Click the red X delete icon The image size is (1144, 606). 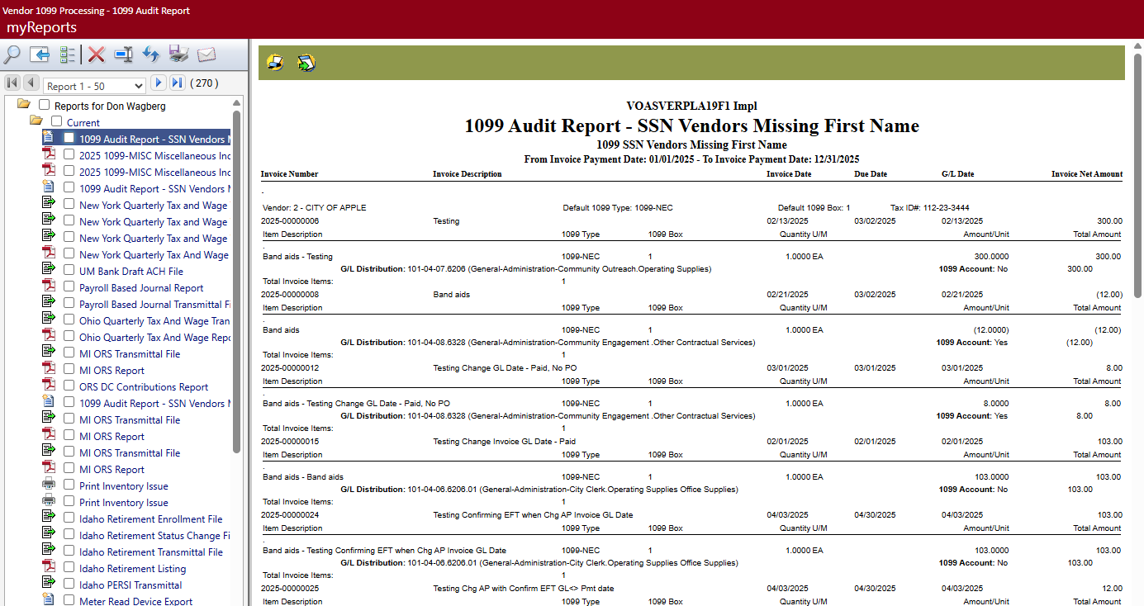[97, 55]
